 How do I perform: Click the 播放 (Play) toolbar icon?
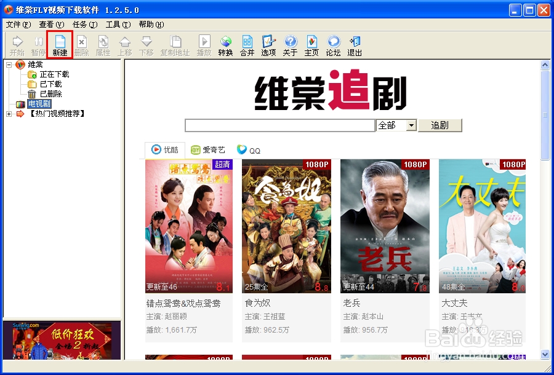point(204,44)
